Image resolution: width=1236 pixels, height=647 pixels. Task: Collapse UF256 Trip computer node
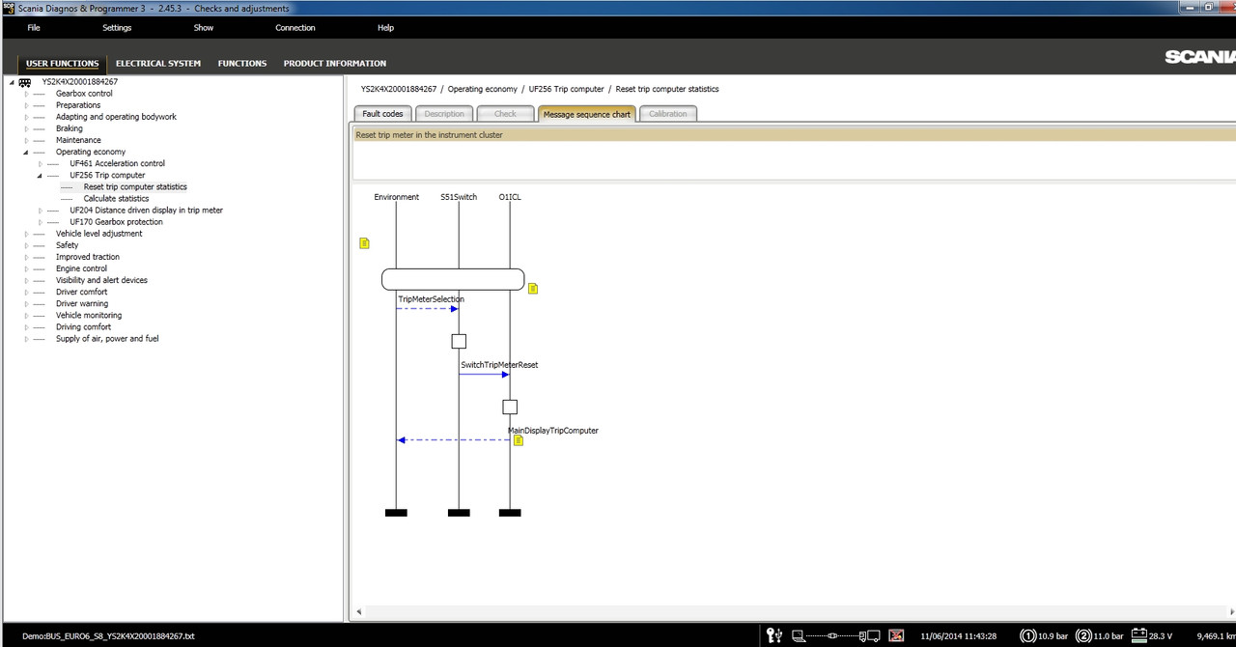pos(41,176)
